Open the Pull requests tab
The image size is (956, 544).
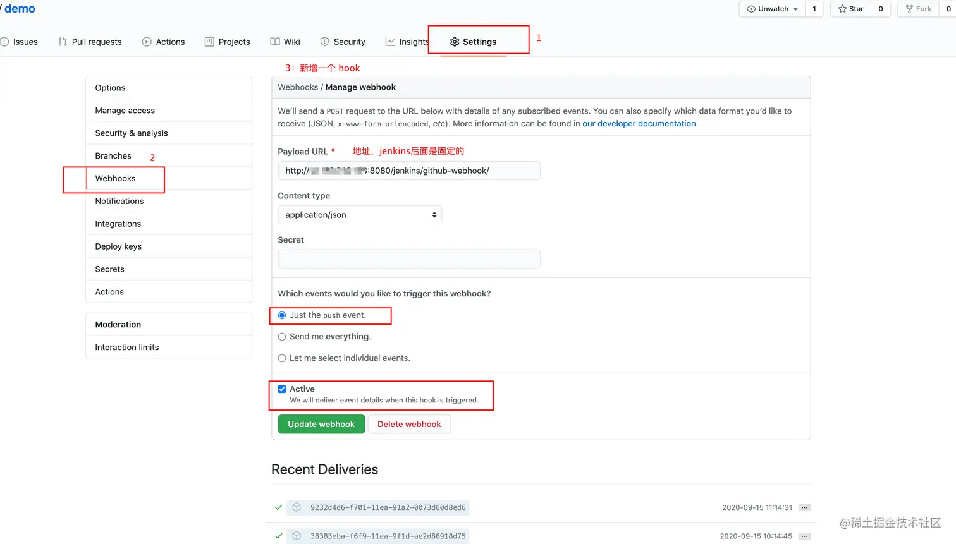click(90, 42)
